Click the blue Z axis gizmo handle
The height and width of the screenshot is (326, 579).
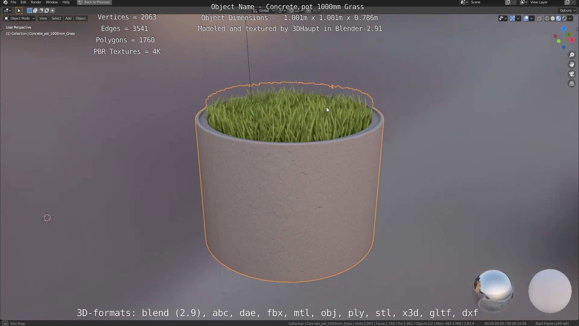[564, 28]
